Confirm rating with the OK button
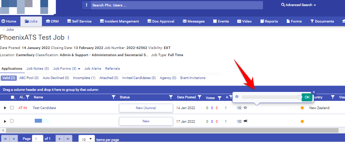345x142 pixels. click(307, 97)
